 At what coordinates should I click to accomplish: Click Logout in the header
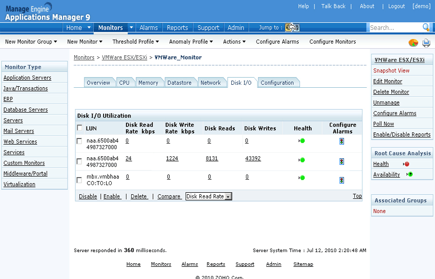coord(396,6)
